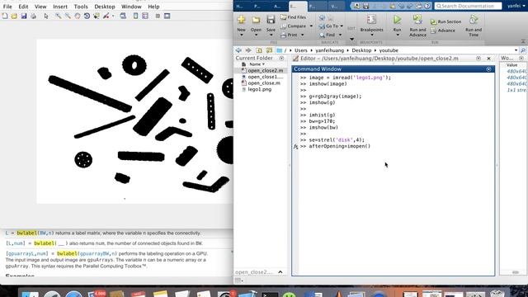
Task: Click the Insert Legend icon
Action: pyautogui.click(x=145, y=16)
